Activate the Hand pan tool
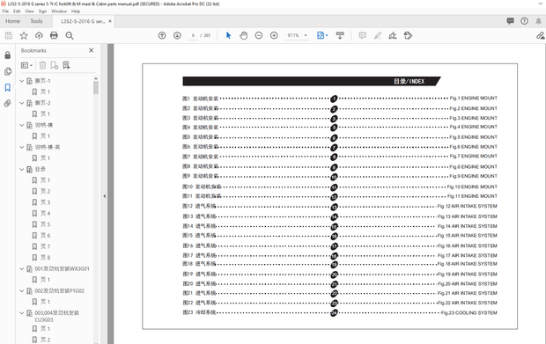This screenshot has height=344, width=546. pyautogui.click(x=244, y=35)
